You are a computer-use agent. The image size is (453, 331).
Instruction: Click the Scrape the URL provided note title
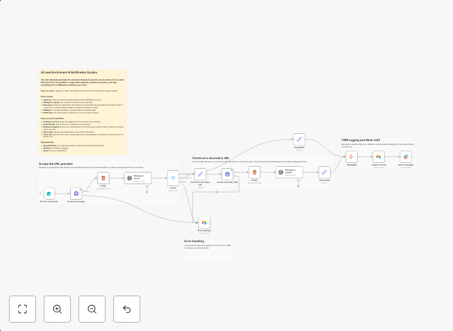tap(56, 164)
